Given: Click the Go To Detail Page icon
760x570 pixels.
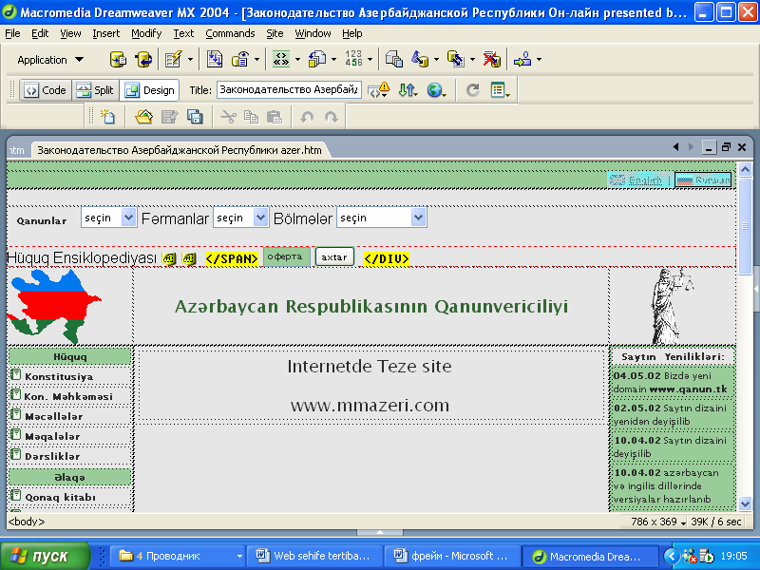Looking at the screenshot, I should coord(317,60).
